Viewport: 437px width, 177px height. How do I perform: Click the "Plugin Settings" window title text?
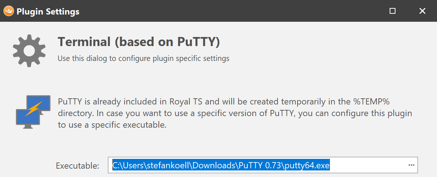click(48, 12)
